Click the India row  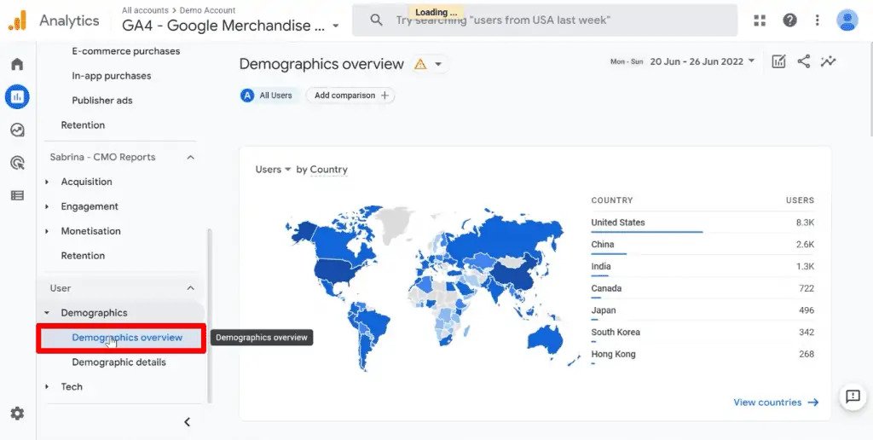click(x=702, y=266)
